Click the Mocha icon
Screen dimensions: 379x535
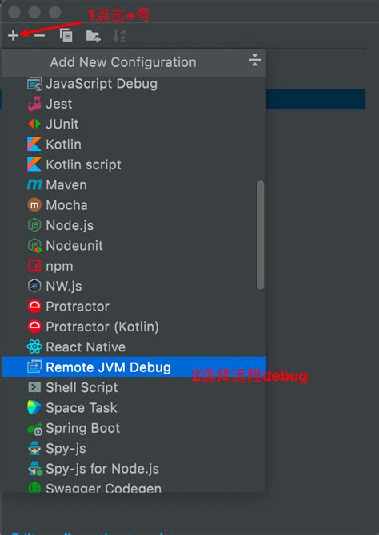point(34,205)
